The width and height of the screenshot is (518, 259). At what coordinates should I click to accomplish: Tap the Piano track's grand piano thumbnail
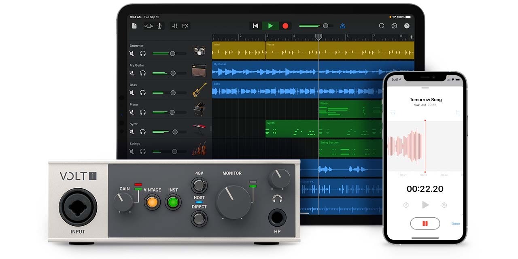click(200, 109)
